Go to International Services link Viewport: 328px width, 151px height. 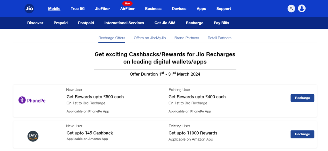pos(124,23)
